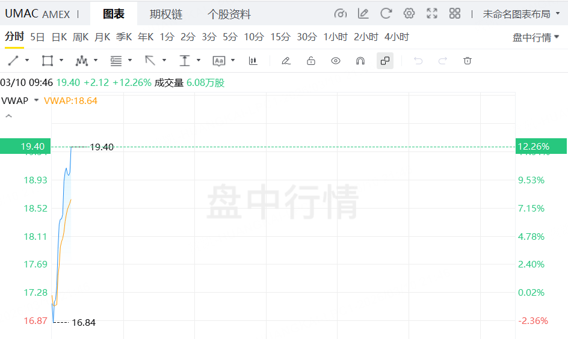Collapse the indicator list chevron

pyautogui.click(x=8, y=116)
